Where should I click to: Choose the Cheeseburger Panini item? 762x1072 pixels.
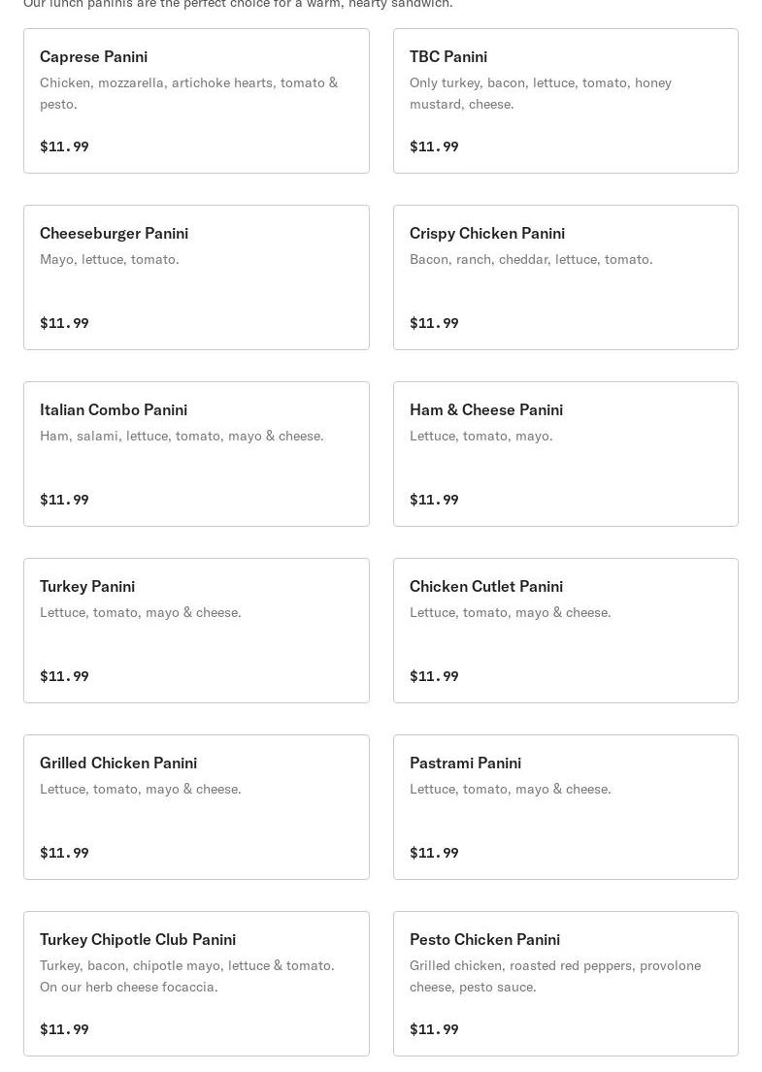pos(196,277)
